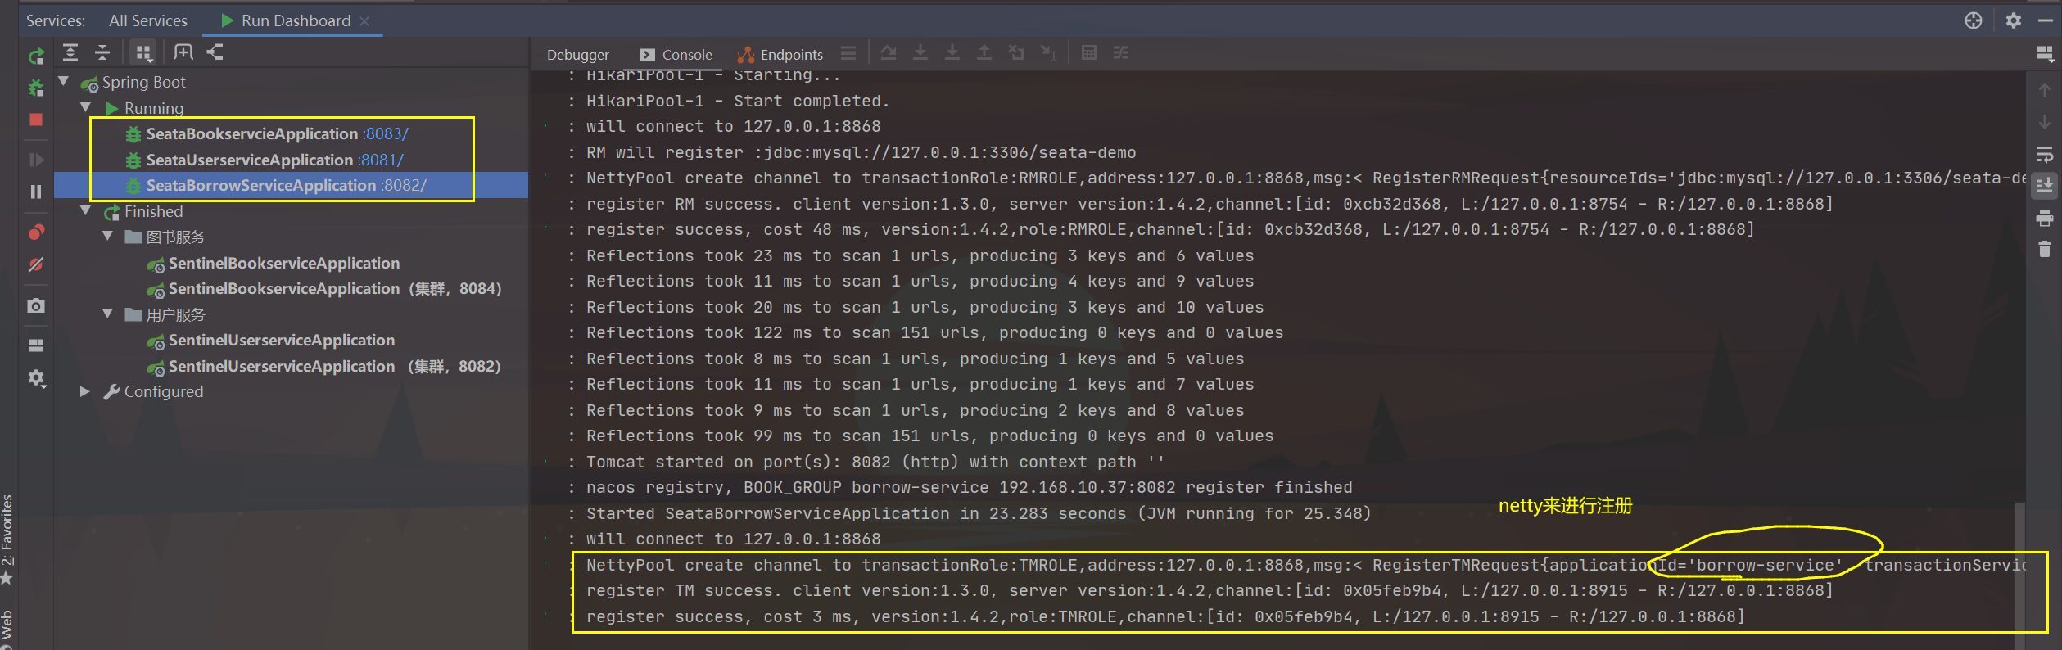The height and width of the screenshot is (650, 2062).
Task: Print the console output
Action: click(2045, 218)
